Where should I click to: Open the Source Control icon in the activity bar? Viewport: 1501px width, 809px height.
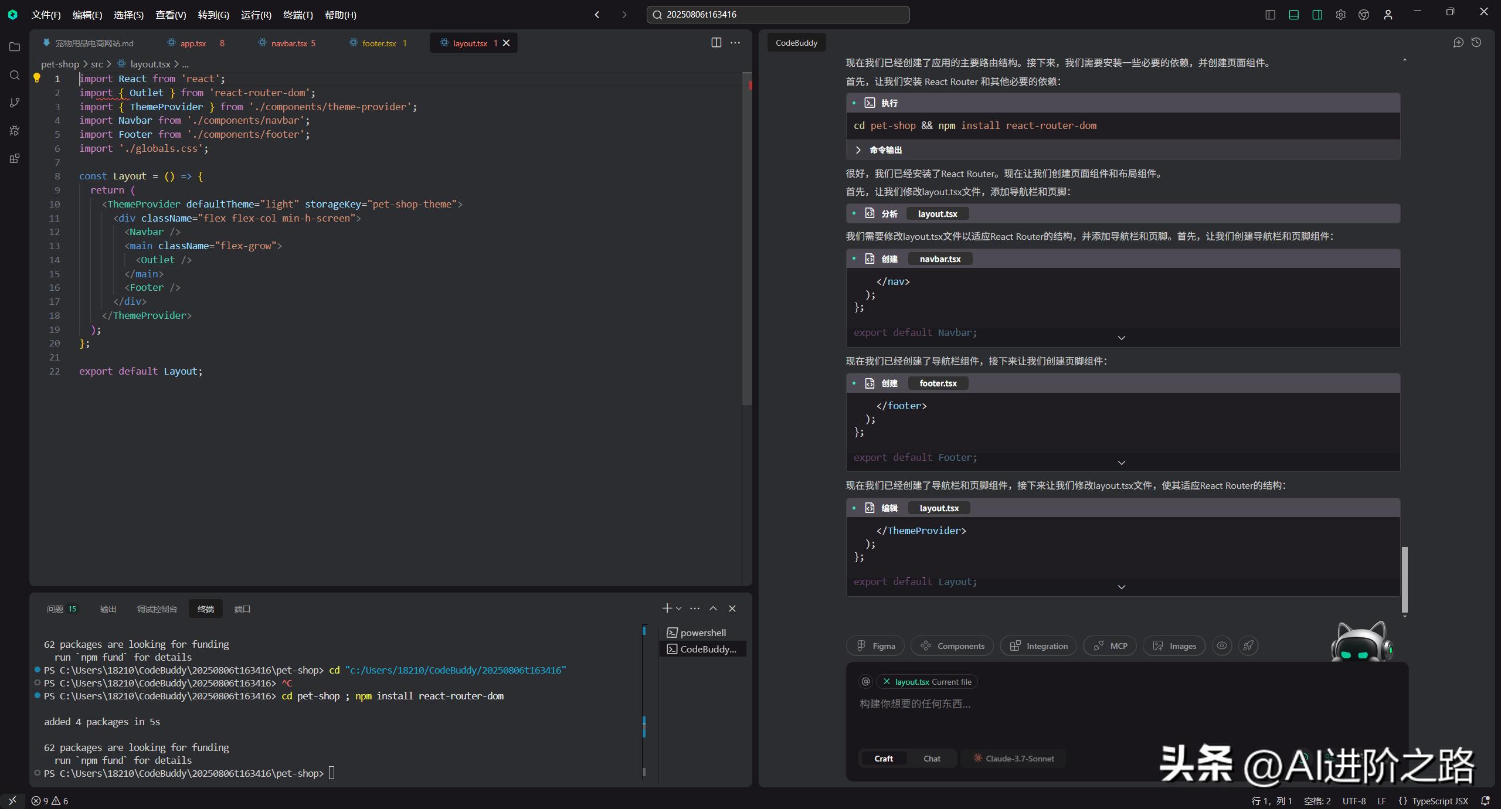(15, 103)
